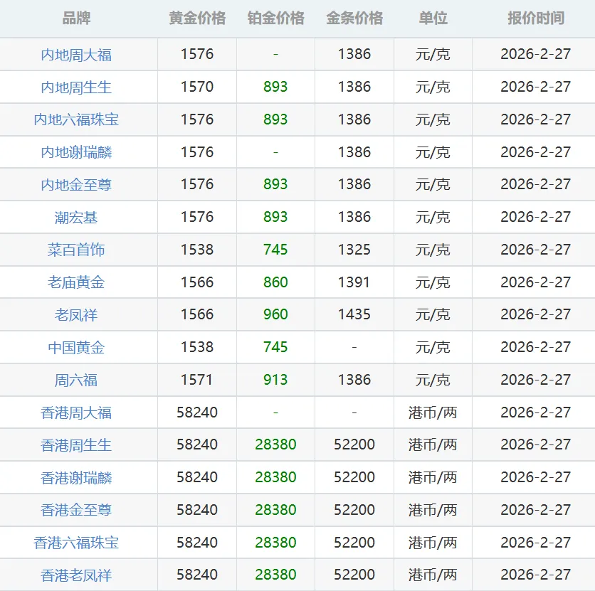595x591 pixels.
Task: Open the 老庙黄金 brand link
Action: click(x=76, y=283)
